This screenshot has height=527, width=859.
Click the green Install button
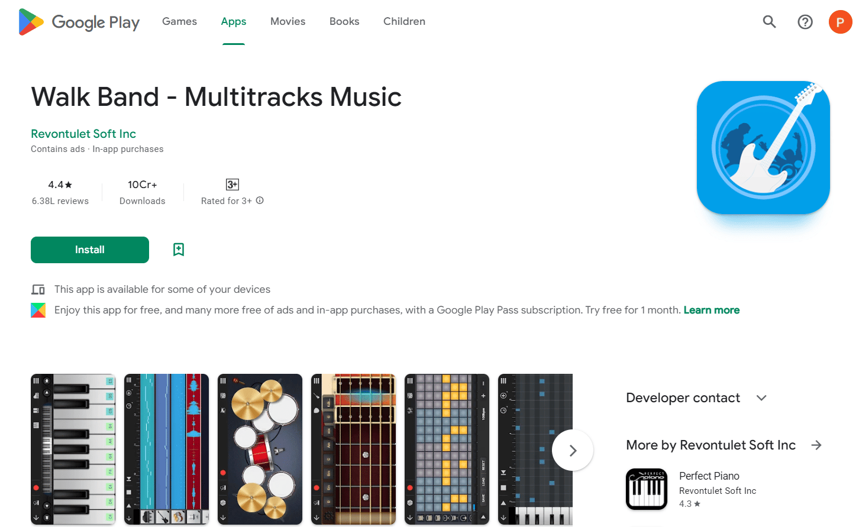tap(90, 250)
